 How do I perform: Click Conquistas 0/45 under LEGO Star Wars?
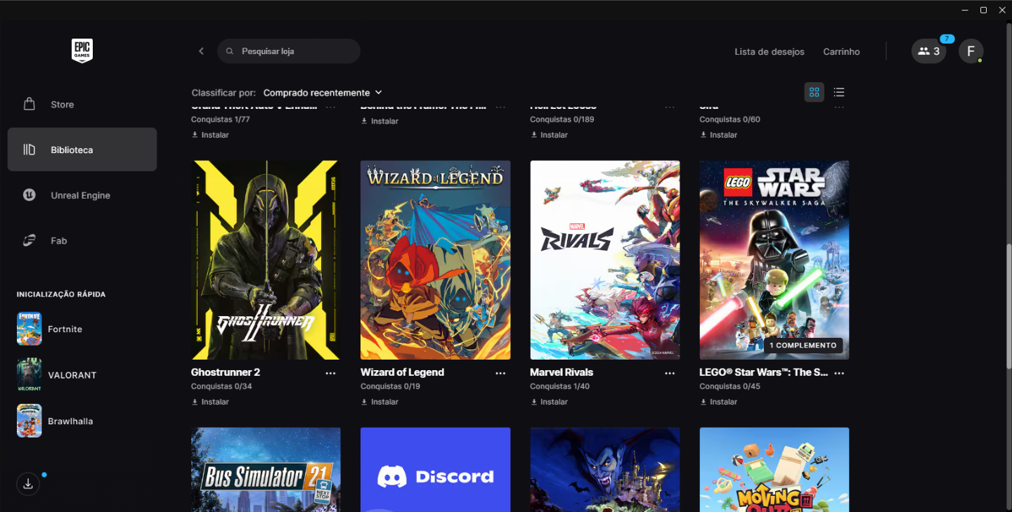point(729,386)
